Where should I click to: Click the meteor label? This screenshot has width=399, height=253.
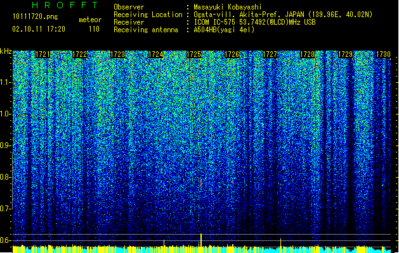click(x=90, y=20)
